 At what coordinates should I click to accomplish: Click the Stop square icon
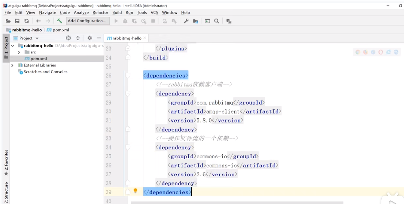click(153, 21)
